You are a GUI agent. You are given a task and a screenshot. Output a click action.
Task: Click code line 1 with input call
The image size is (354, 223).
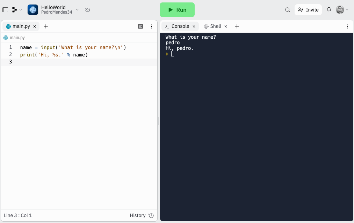tap(73, 47)
